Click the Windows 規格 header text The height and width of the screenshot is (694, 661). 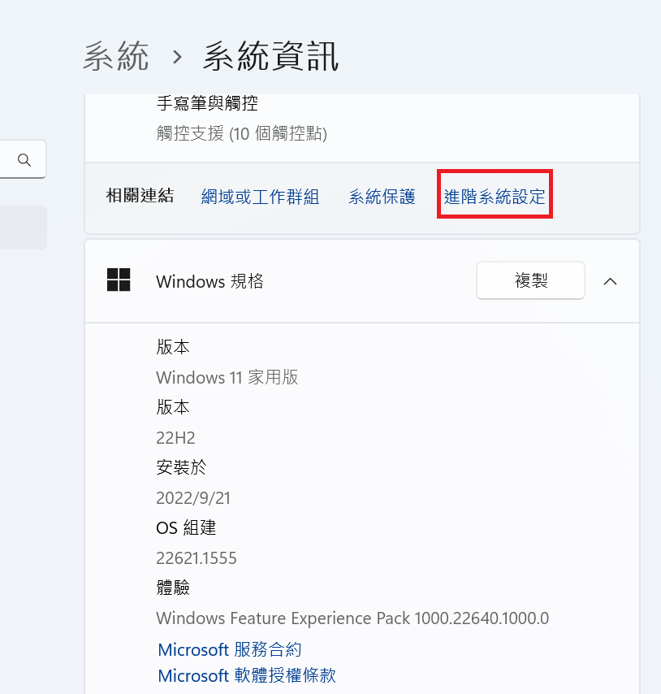210,281
